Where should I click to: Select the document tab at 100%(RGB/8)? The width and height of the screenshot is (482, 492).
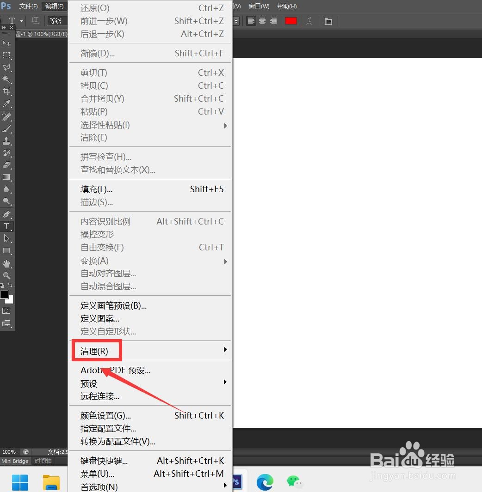click(x=41, y=34)
